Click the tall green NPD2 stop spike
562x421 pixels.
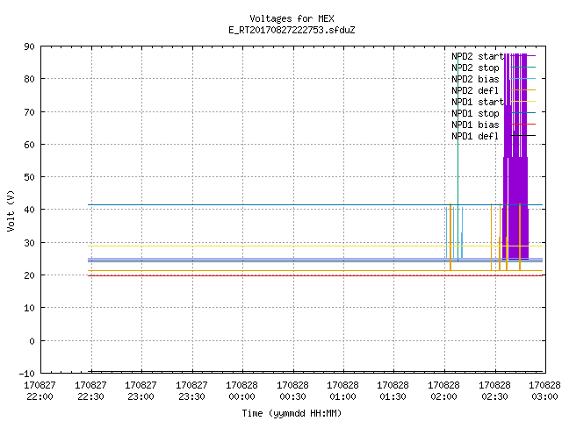click(458, 158)
